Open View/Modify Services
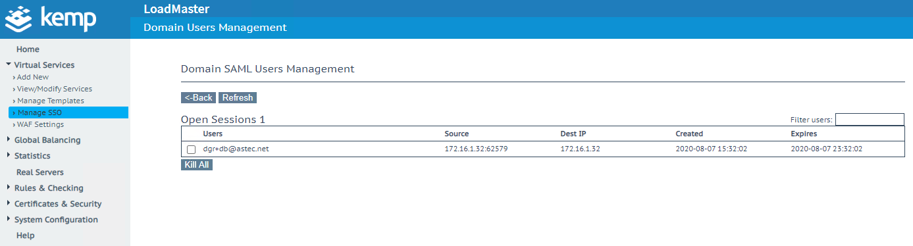Image resolution: width=913 pixels, height=246 pixels. (52, 89)
